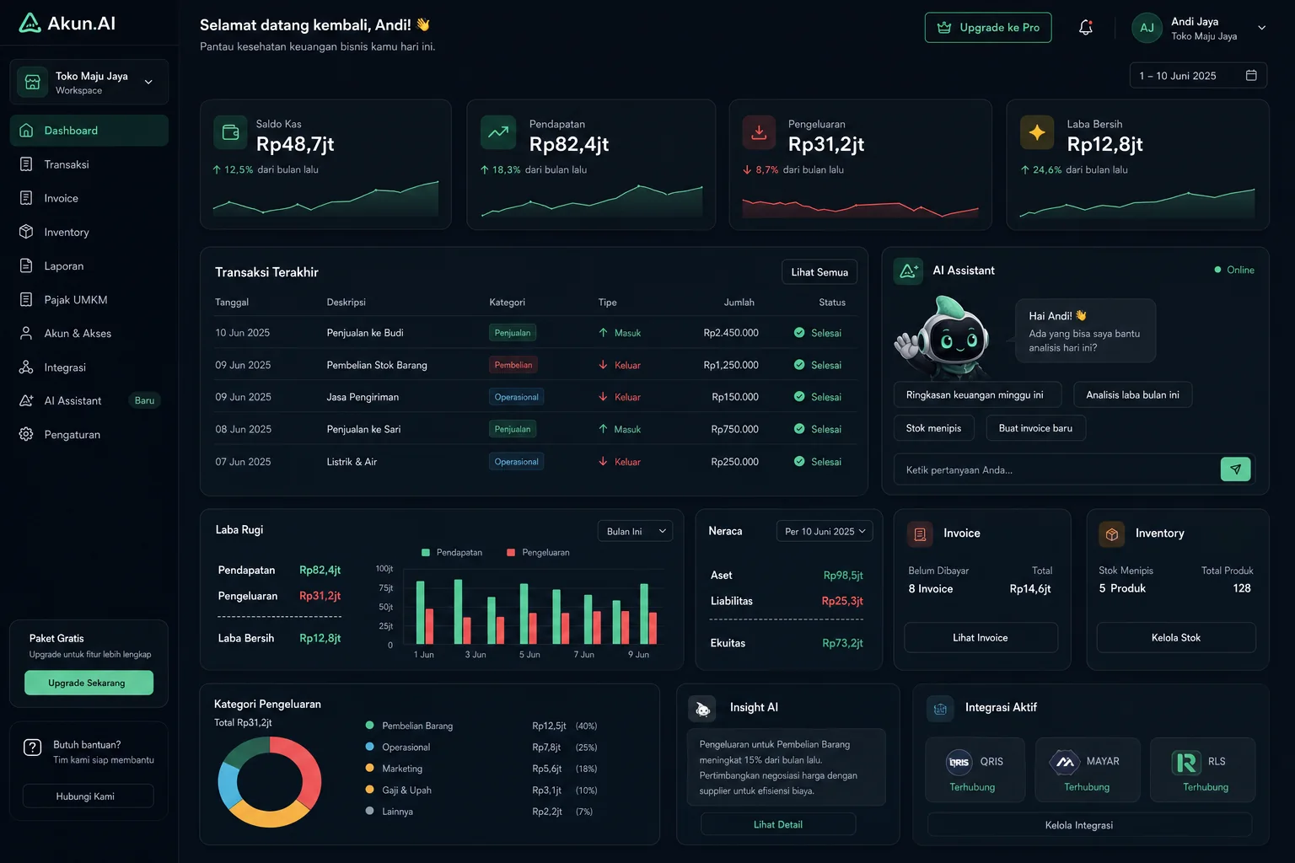Screen dimensions: 1295x863
Task: Click the Pendapatan trend-up icon
Action: point(498,132)
